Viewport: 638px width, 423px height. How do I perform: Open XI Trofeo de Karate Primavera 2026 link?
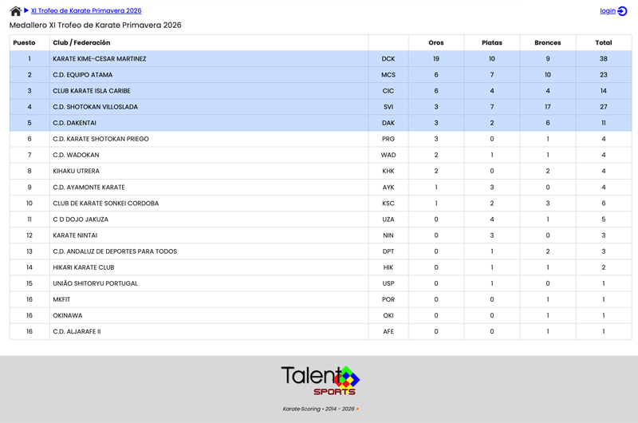tap(86, 11)
